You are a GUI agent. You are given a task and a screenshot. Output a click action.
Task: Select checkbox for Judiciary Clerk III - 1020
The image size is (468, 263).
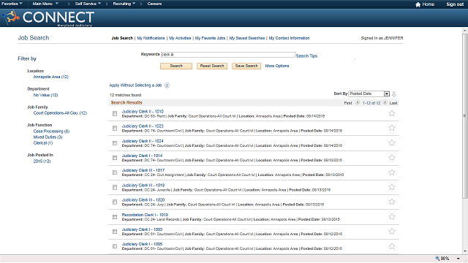pos(115,202)
